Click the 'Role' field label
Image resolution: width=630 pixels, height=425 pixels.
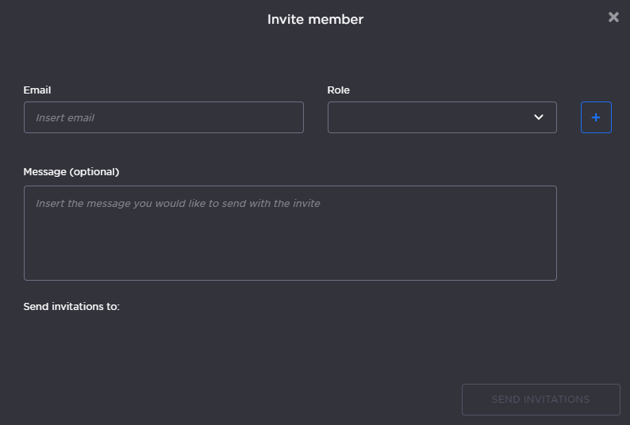click(338, 90)
